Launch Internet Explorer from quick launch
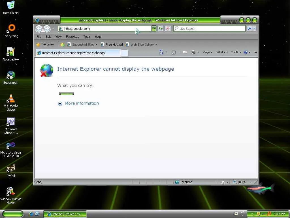Screen dimensions: 290x218 (31, 214)
